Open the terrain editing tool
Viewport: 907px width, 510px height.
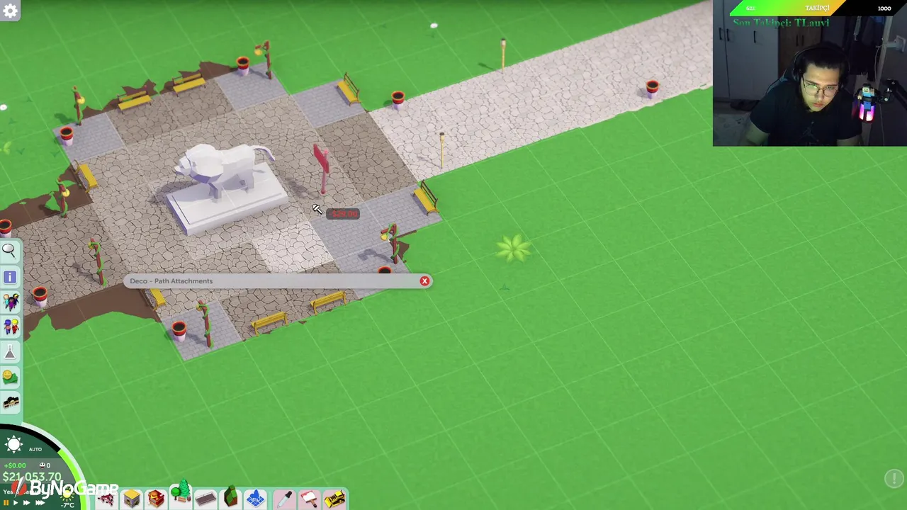230,497
